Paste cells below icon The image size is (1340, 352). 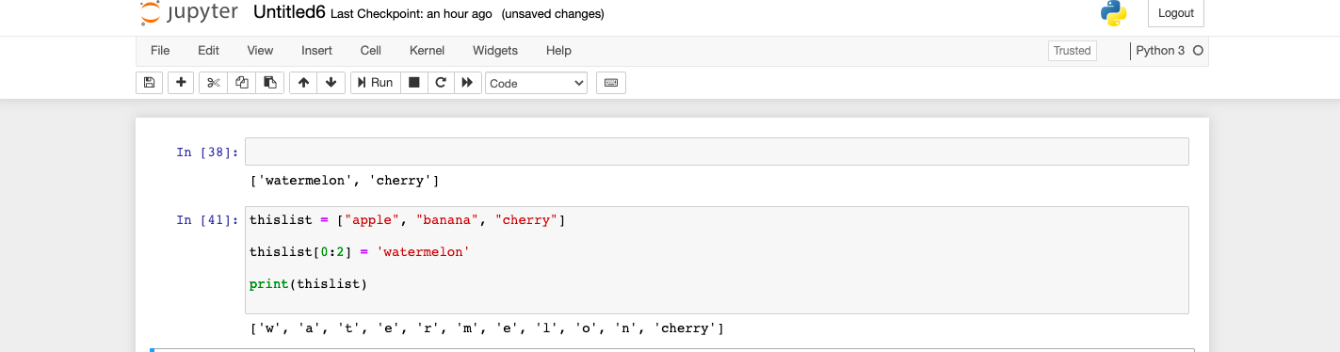click(x=269, y=83)
